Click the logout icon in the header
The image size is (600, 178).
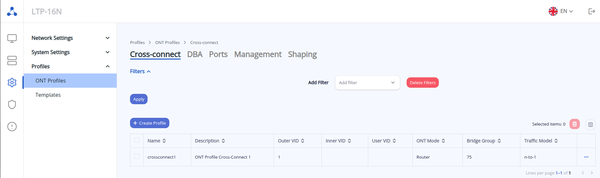(x=592, y=11)
